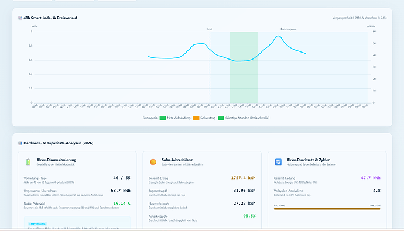
Task: Click the sun icon in Solar-Jahresbilanz card
Action: (x=153, y=162)
